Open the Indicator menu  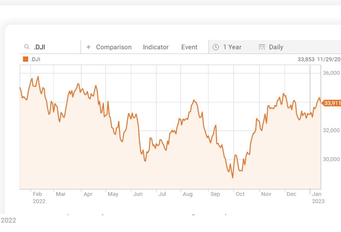point(156,47)
